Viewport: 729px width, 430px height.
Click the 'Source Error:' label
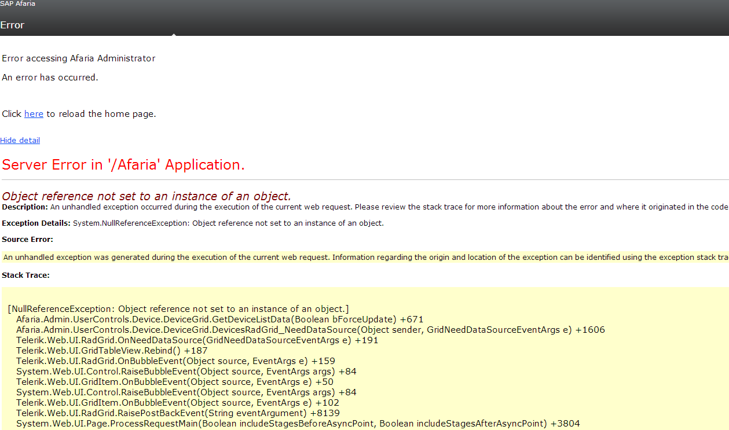[x=27, y=240]
